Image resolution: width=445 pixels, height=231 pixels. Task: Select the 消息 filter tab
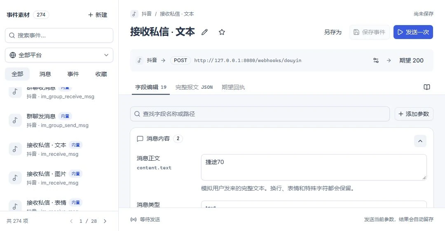[45, 74]
